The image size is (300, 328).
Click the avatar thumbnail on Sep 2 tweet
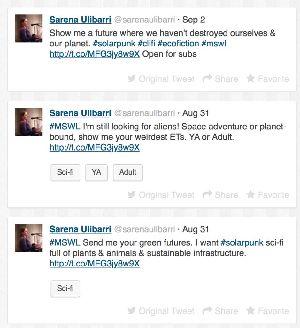coord(29,29)
